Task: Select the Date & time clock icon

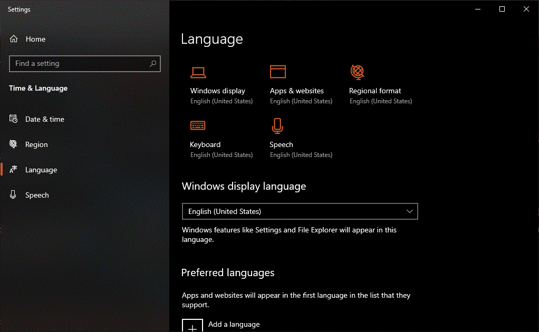Action: click(12, 119)
